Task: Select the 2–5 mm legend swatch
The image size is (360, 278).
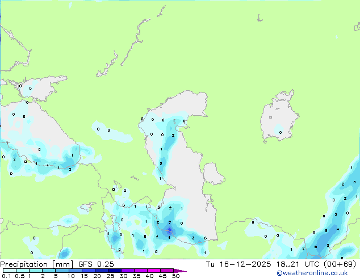Action: click(x=49, y=271)
